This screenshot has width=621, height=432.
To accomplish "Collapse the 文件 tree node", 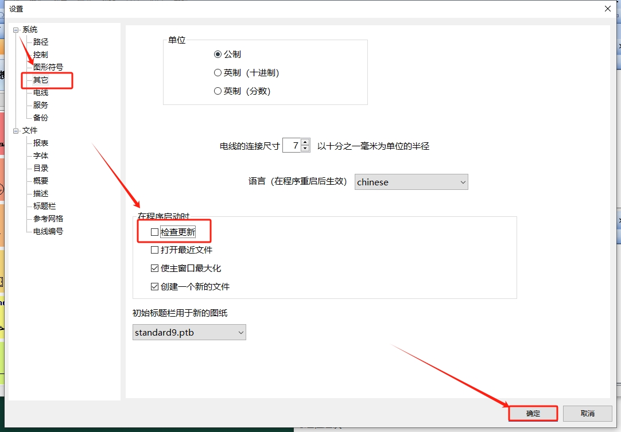I will [16, 131].
